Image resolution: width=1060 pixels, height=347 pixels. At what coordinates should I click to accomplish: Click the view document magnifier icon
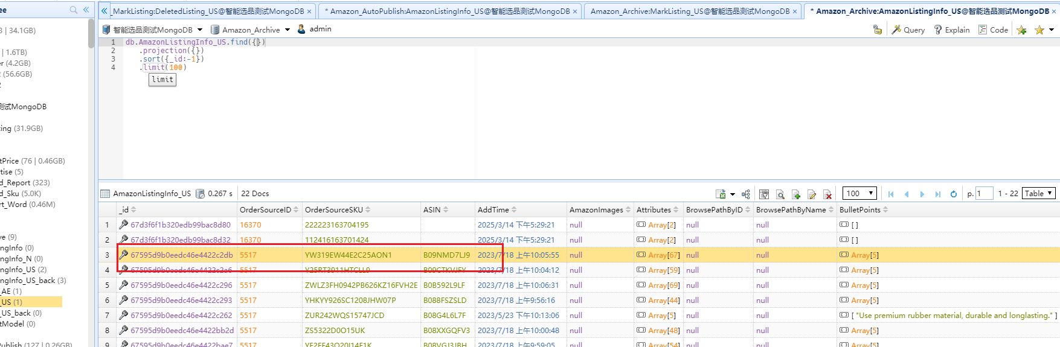780,194
